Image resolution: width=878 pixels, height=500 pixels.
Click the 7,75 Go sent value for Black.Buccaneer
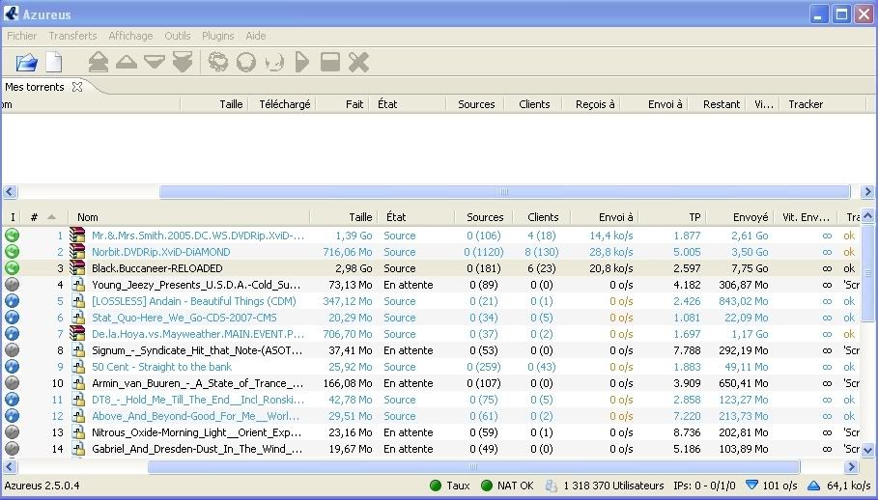pyautogui.click(x=750, y=268)
